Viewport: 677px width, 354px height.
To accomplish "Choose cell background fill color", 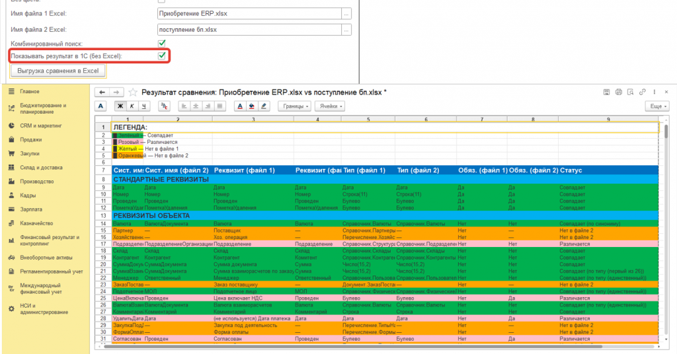I will point(252,106).
